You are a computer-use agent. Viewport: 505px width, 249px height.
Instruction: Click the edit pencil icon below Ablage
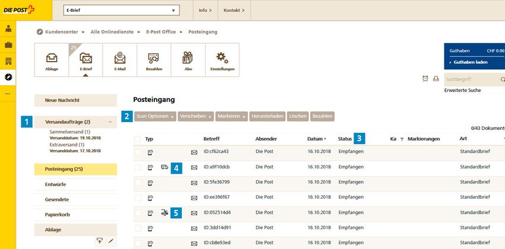point(111,241)
